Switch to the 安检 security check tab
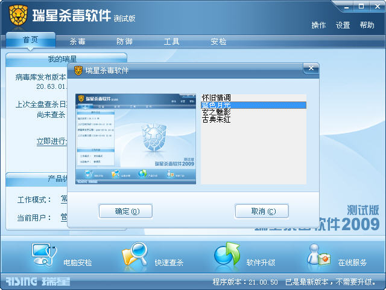The width and height of the screenshot is (386, 290). coord(218,42)
